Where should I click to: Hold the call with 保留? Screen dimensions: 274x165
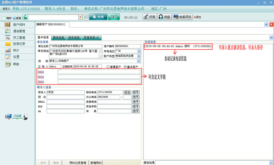tap(164, 17)
